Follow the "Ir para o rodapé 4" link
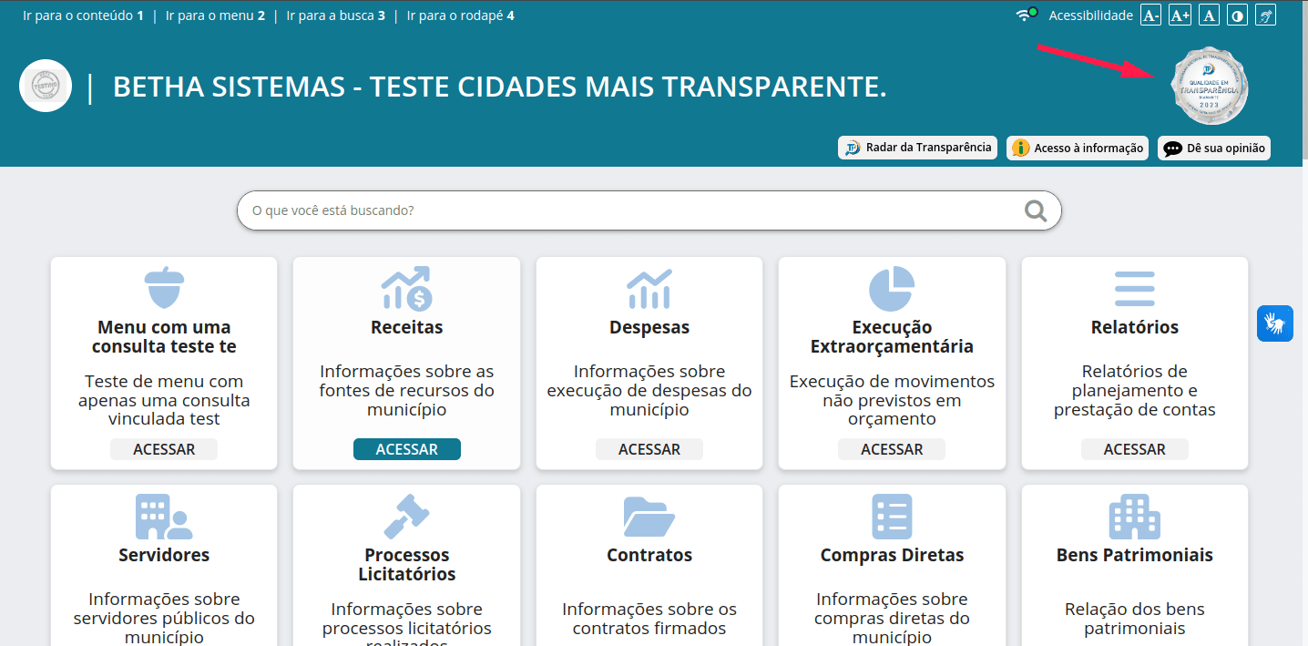 click(460, 15)
